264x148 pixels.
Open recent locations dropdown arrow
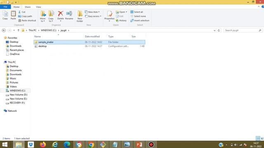tap(14, 30)
